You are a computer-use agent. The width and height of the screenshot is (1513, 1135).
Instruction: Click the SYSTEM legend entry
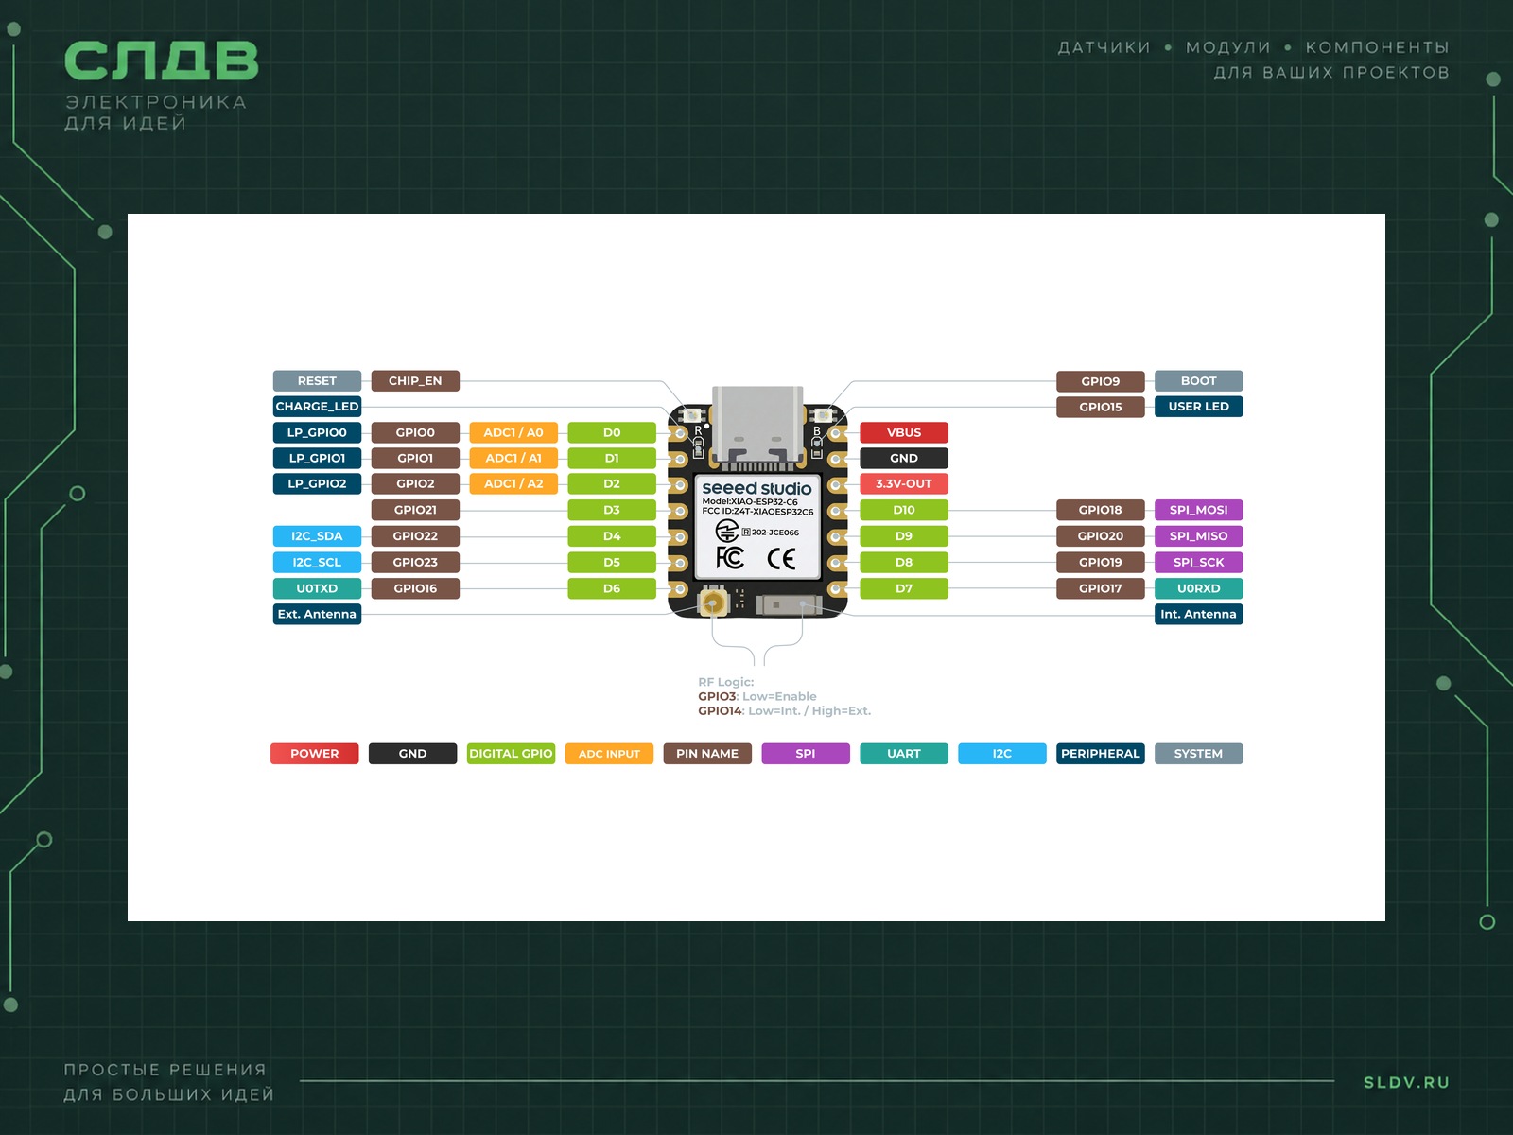[x=1199, y=754]
